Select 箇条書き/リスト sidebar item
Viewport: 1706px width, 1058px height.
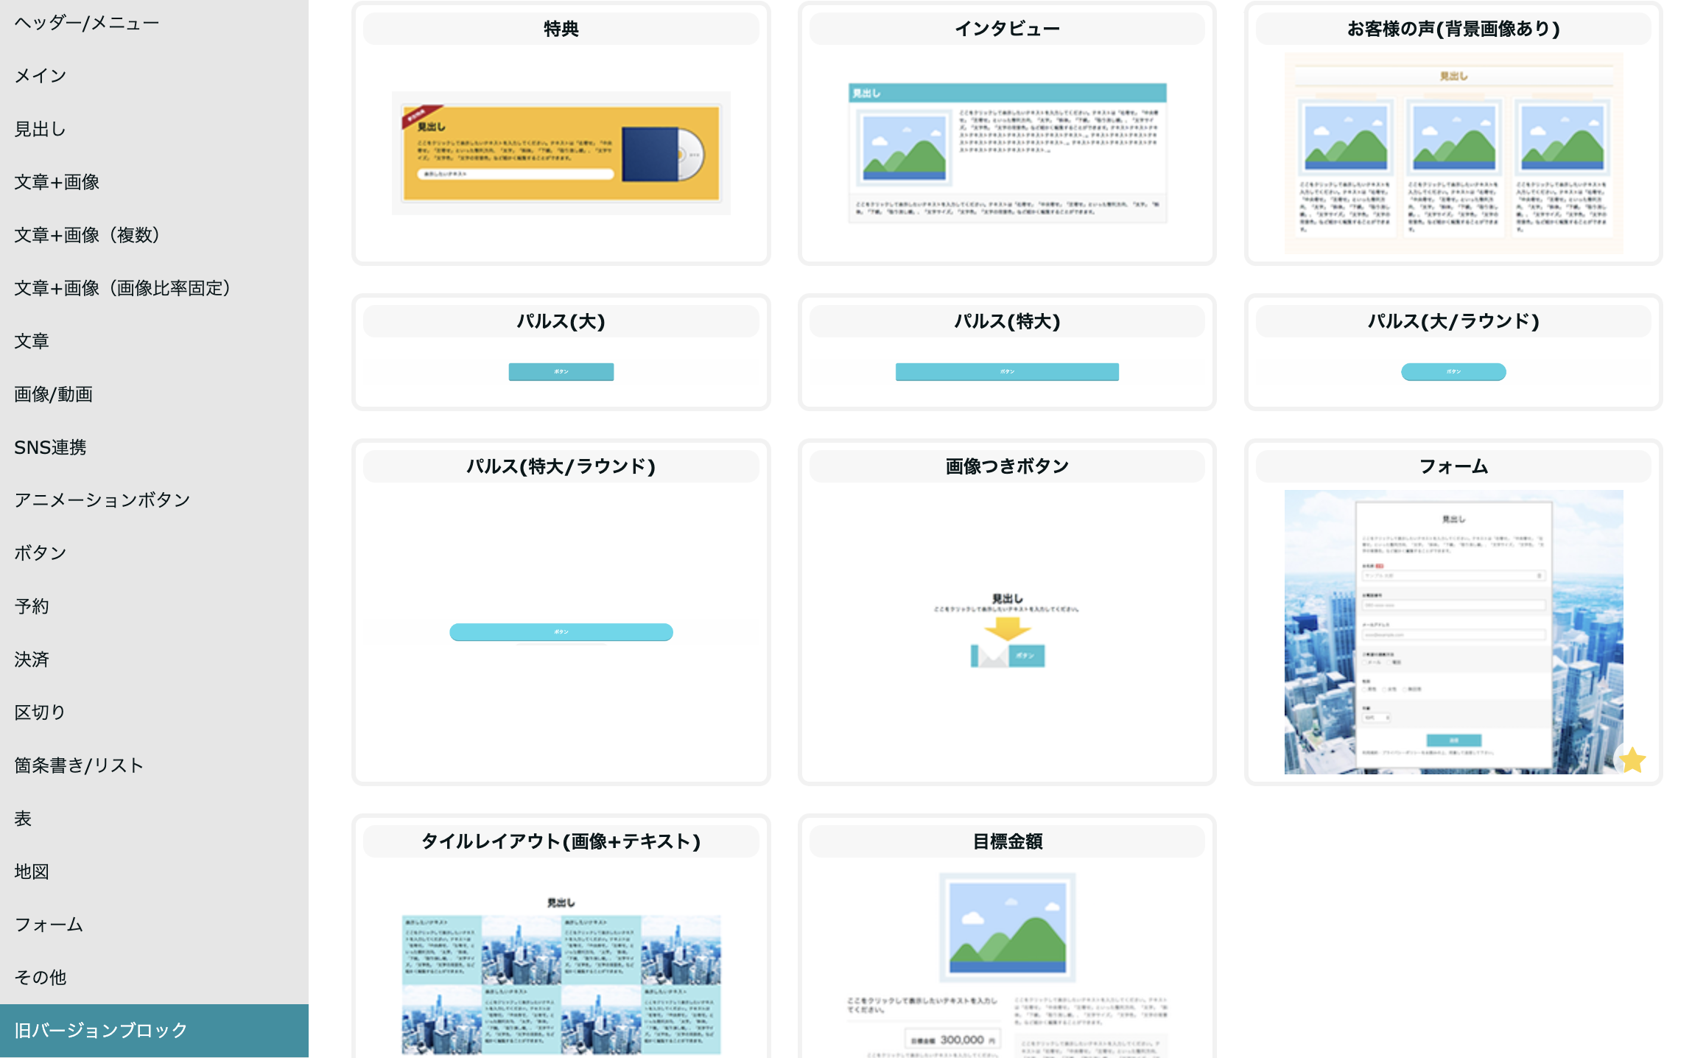79,766
